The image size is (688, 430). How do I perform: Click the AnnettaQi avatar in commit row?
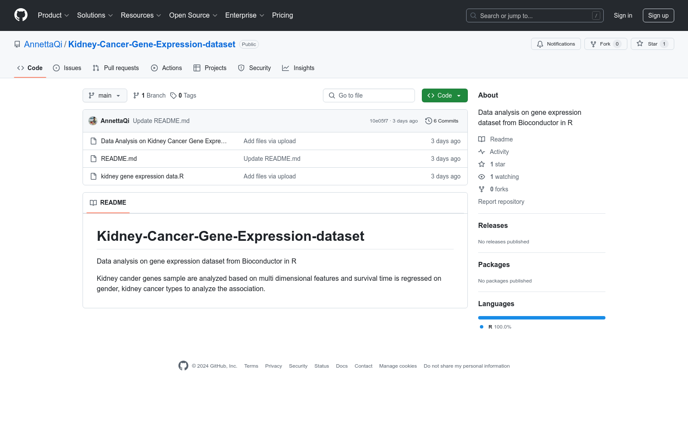click(x=93, y=121)
